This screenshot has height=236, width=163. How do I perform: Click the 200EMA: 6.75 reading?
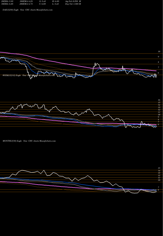(26, 4)
